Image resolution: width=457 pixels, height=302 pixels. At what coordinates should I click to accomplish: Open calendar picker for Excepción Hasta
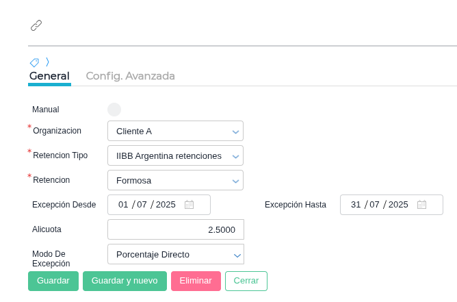pos(422,205)
